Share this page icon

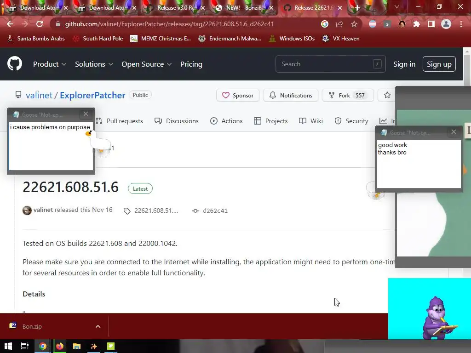(x=339, y=24)
